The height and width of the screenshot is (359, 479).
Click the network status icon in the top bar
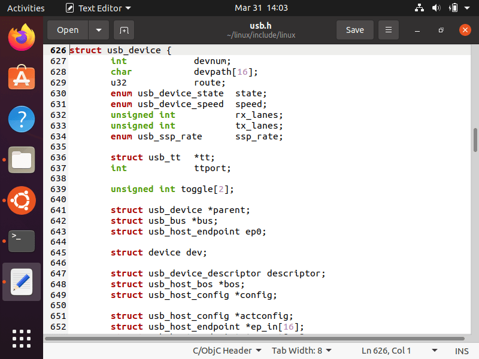[419, 8]
